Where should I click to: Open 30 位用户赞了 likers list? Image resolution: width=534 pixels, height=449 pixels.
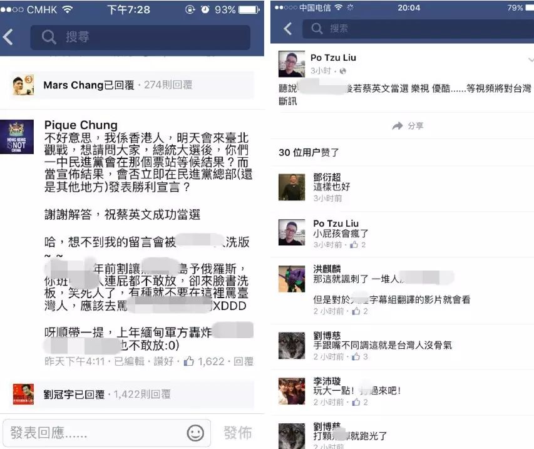click(309, 152)
